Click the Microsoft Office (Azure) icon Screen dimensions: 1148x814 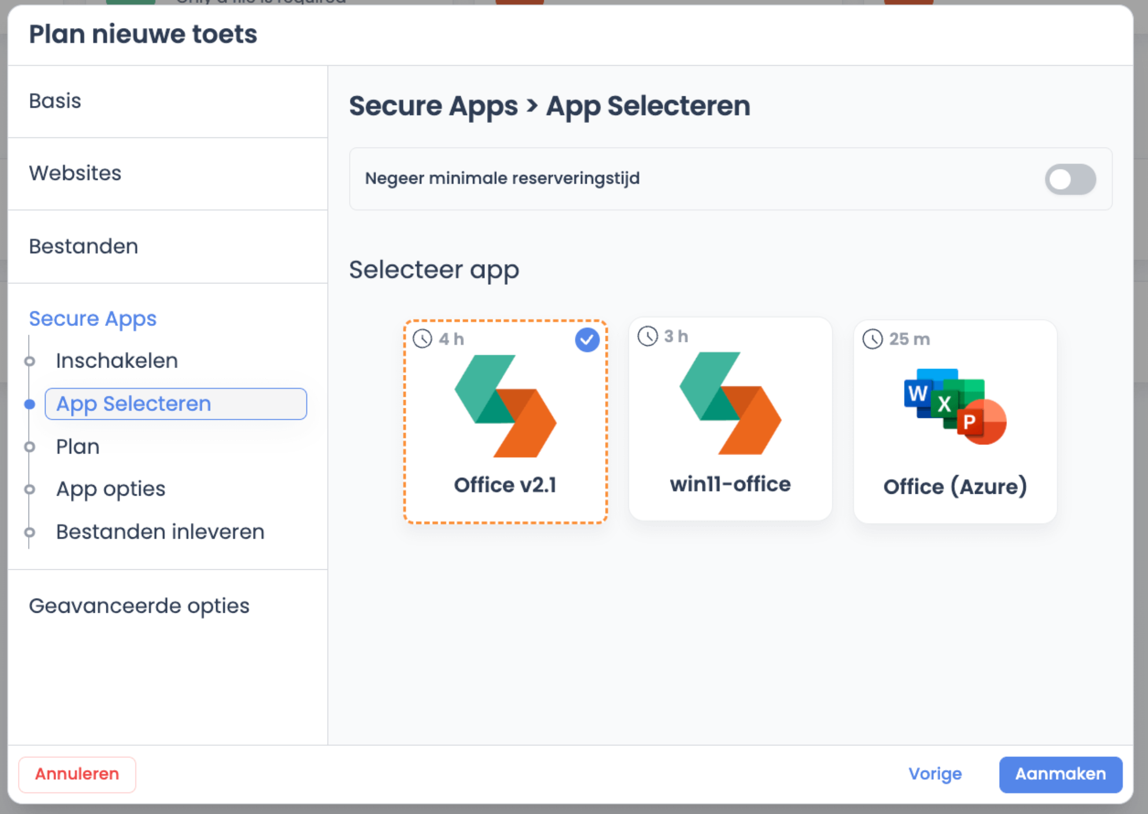(x=955, y=406)
